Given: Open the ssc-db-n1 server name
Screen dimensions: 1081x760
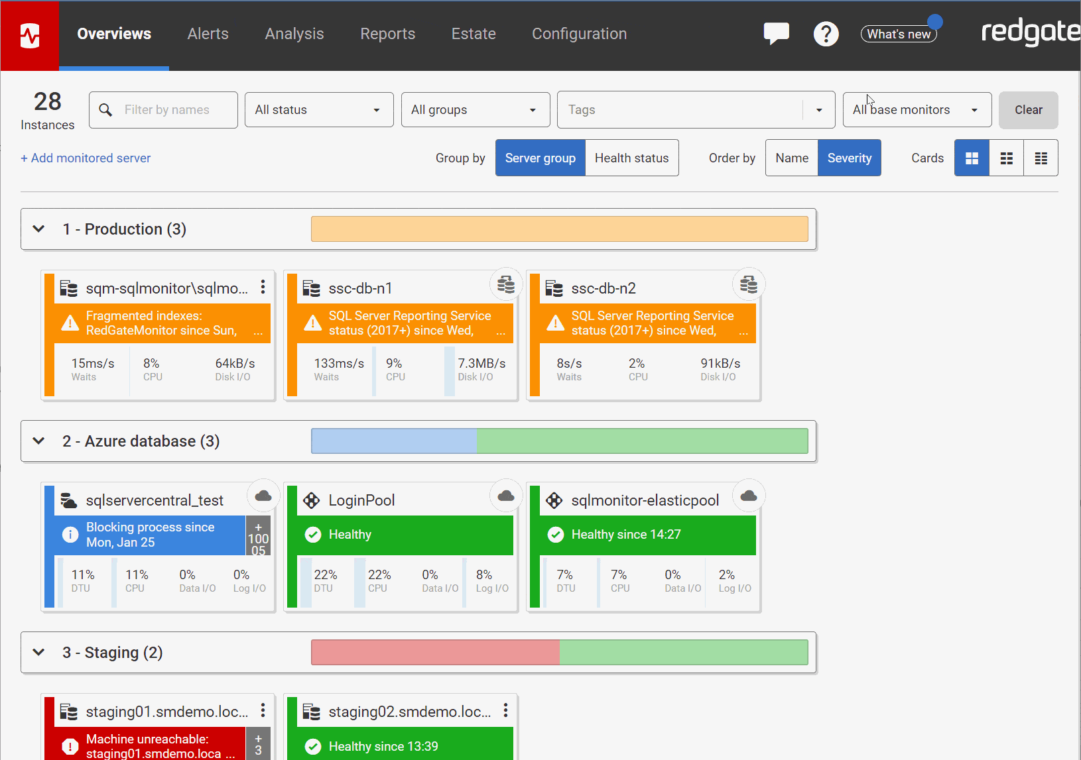Looking at the screenshot, I should [x=360, y=288].
